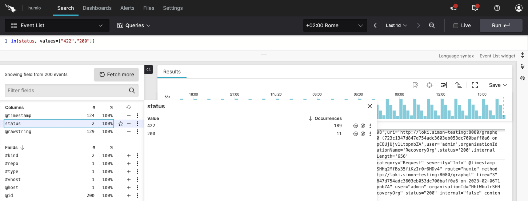This screenshot has height=201, width=528.
Task: Click the crosshair icon in results toolbar
Action: [x=429, y=85]
